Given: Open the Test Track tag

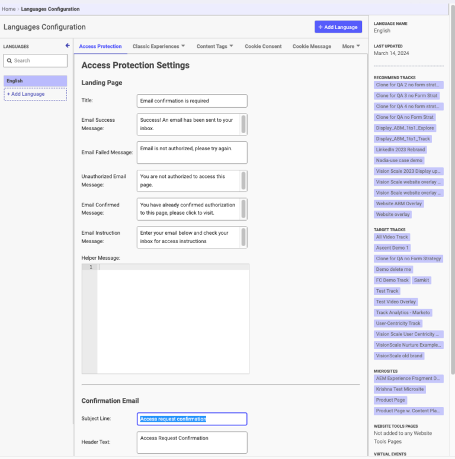Looking at the screenshot, I should pos(387,291).
